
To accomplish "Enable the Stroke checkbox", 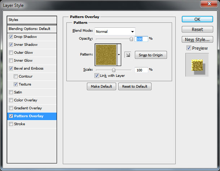I will click(11, 124).
